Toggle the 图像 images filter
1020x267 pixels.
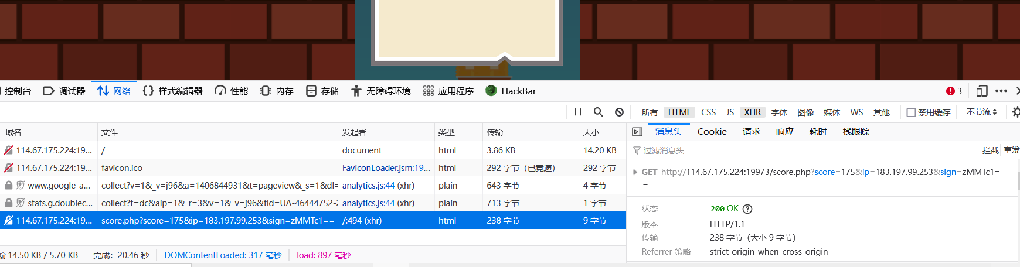coord(806,112)
